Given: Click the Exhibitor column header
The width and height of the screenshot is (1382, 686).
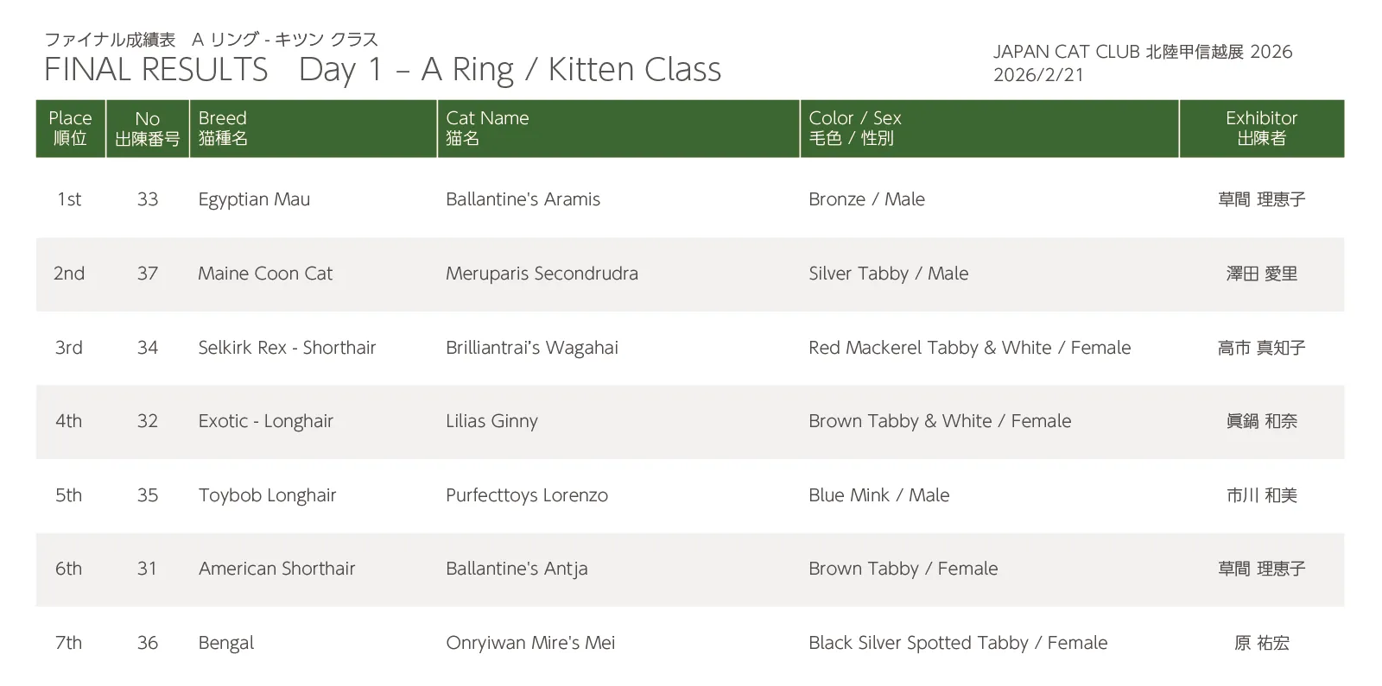Looking at the screenshot, I should [1260, 128].
